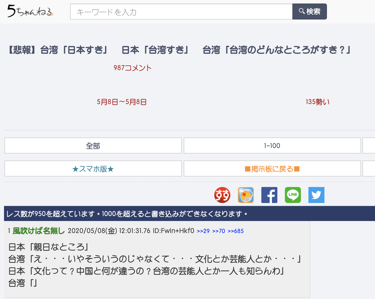Click the 987コメント count

(133, 68)
